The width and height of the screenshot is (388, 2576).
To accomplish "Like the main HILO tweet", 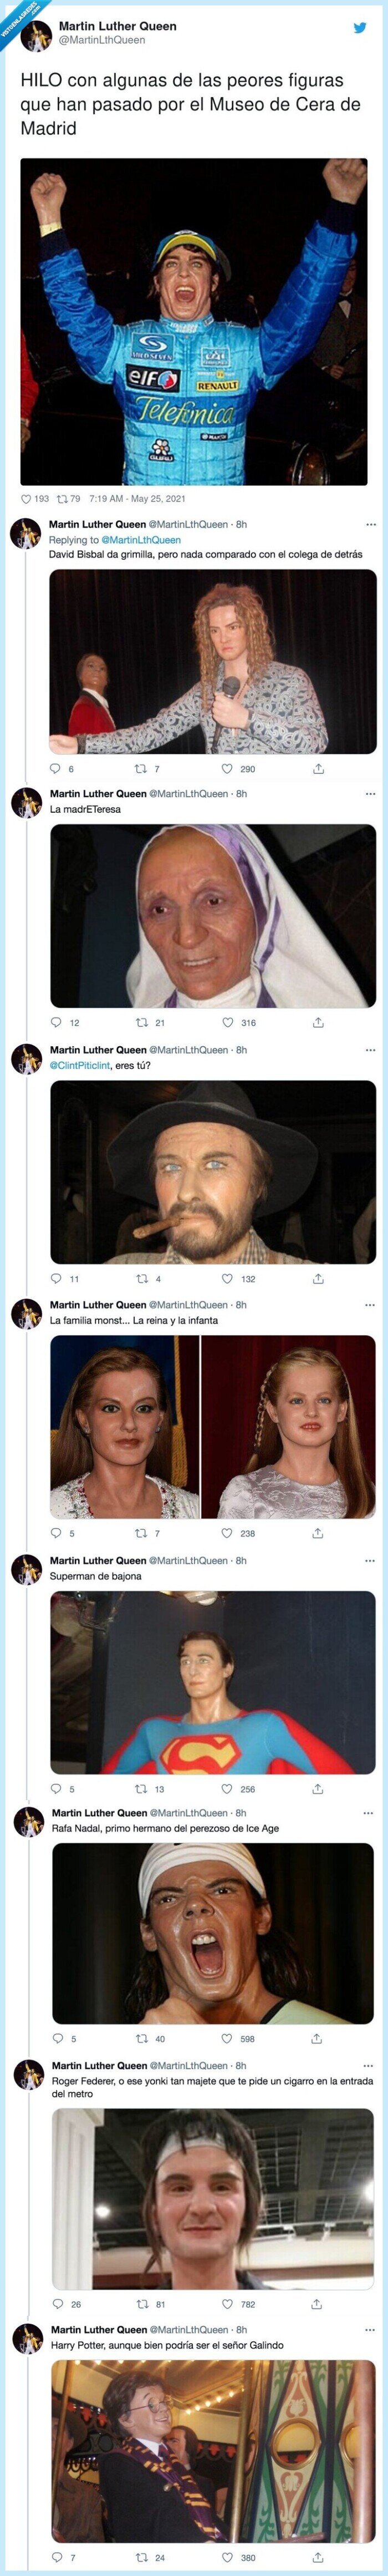I will click(27, 498).
